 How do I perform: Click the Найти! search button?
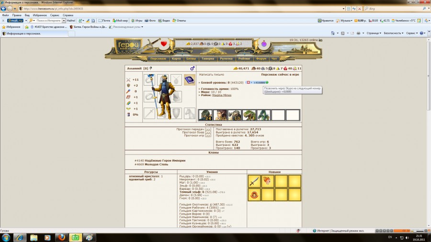(71, 21)
